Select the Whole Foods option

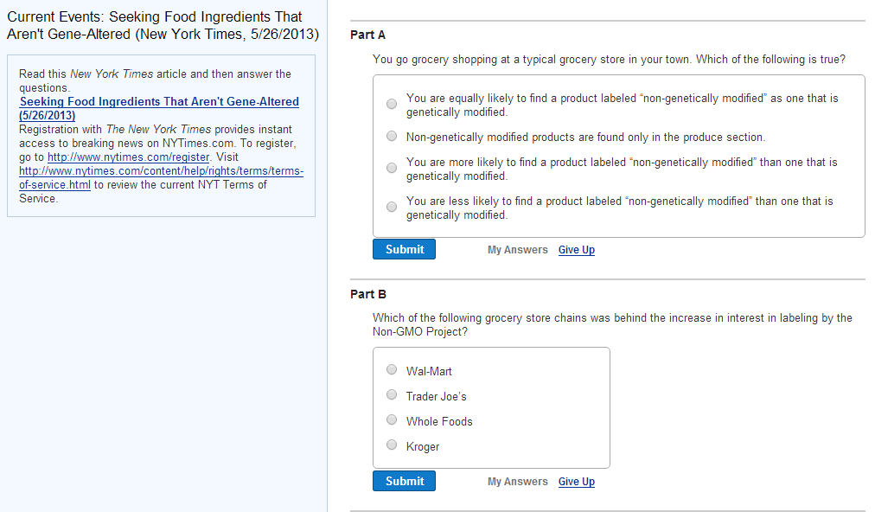pyautogui.click(x=392, y=420)
